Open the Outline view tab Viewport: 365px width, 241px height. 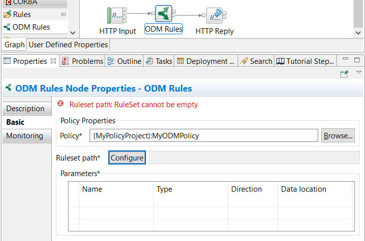click(124, 61)
